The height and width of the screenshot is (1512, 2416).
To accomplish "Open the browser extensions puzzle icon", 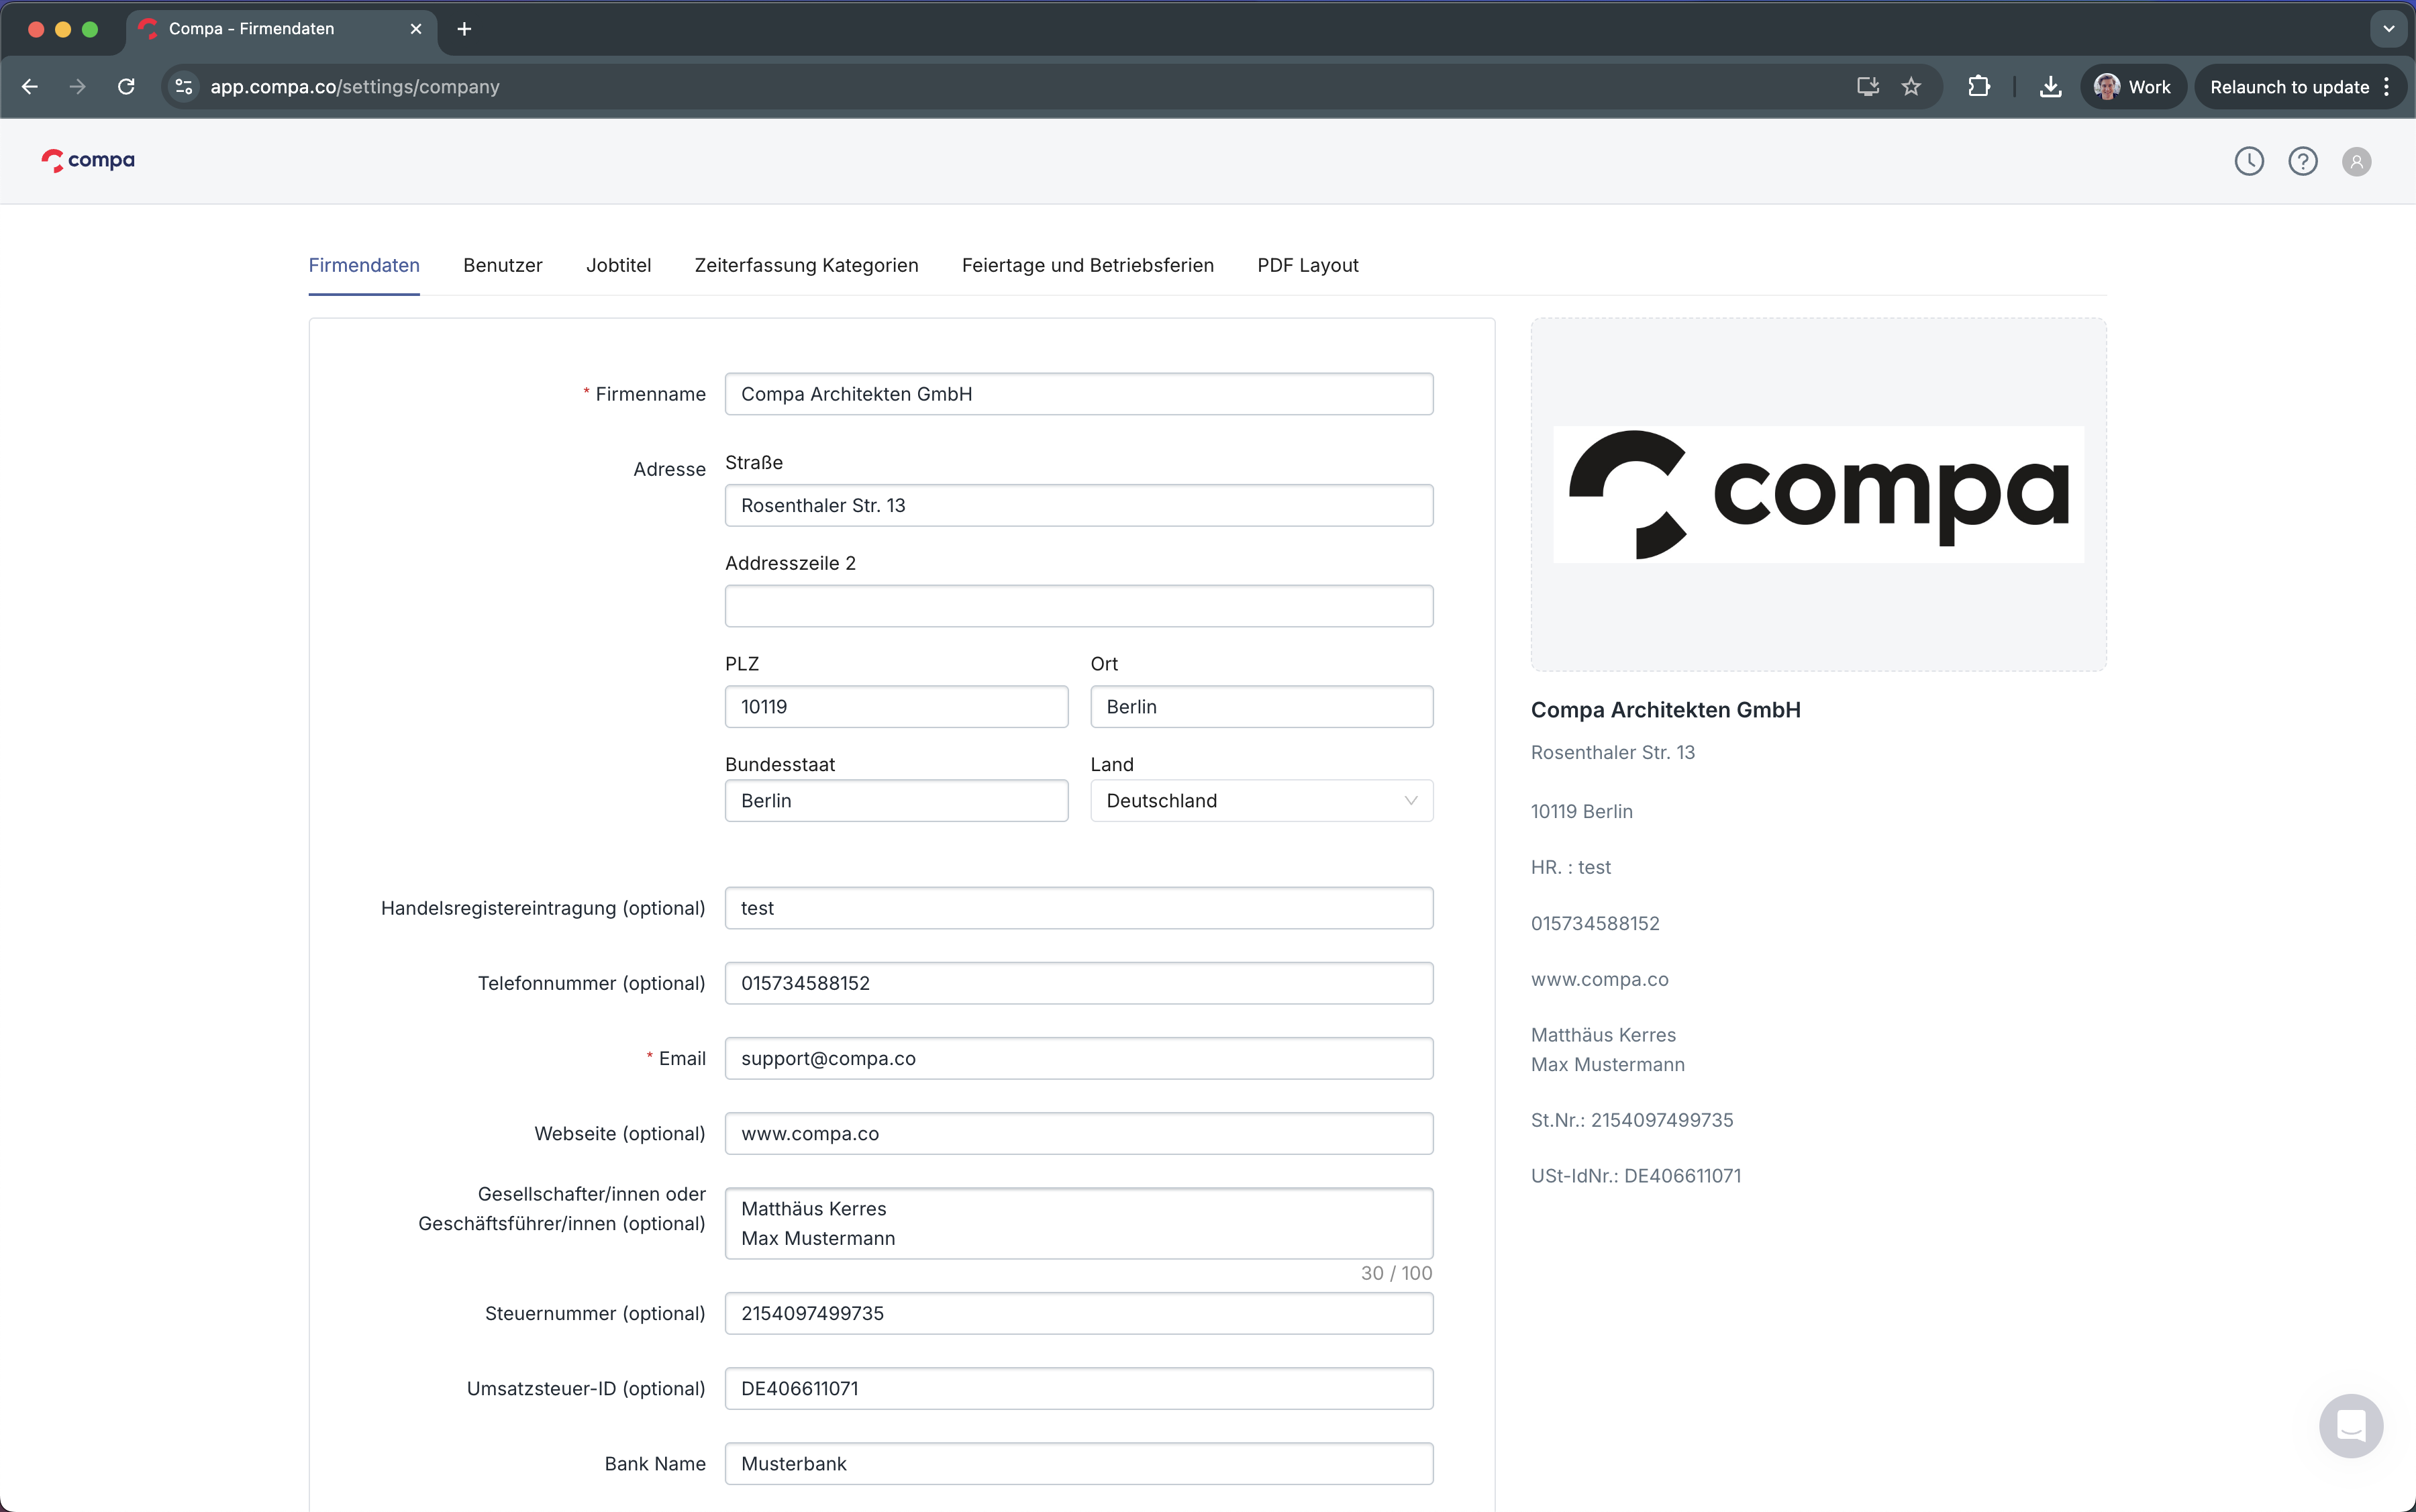I will [1978, 87].
